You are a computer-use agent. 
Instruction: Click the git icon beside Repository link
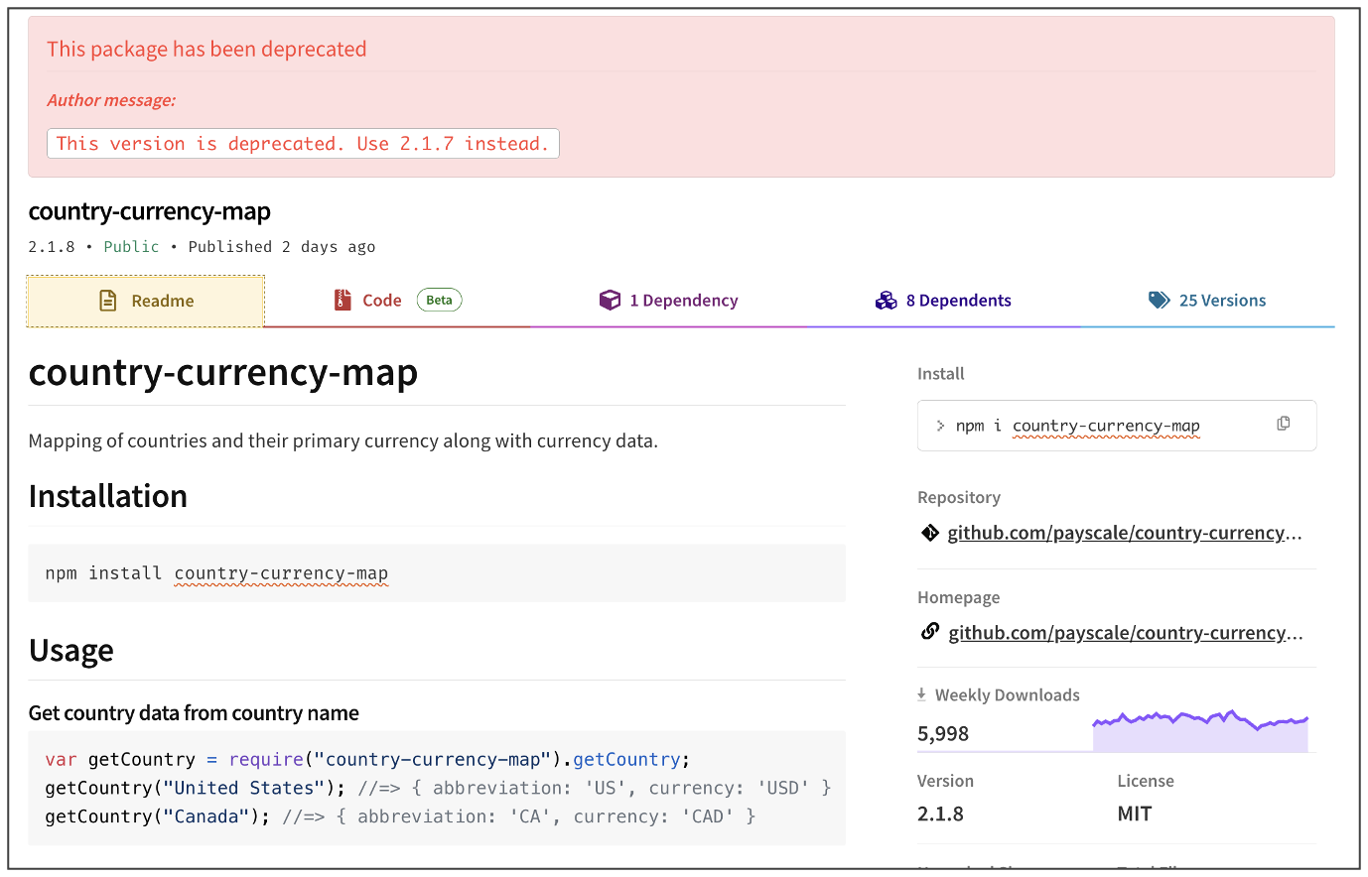point(930,533)
